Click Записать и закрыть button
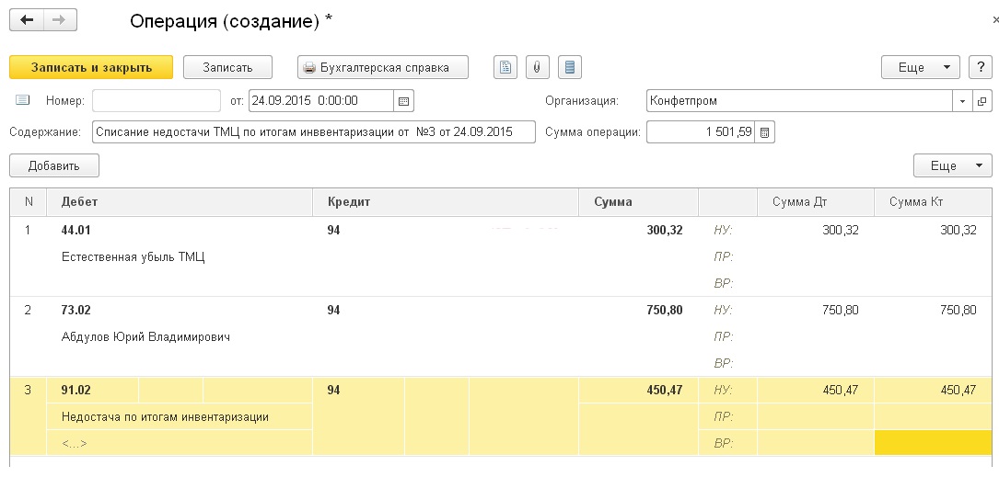The image size is (999, 477). [91, 67]
